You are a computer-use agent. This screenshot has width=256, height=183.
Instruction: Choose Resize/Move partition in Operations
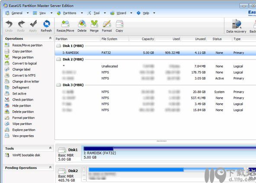coord(24,46)
